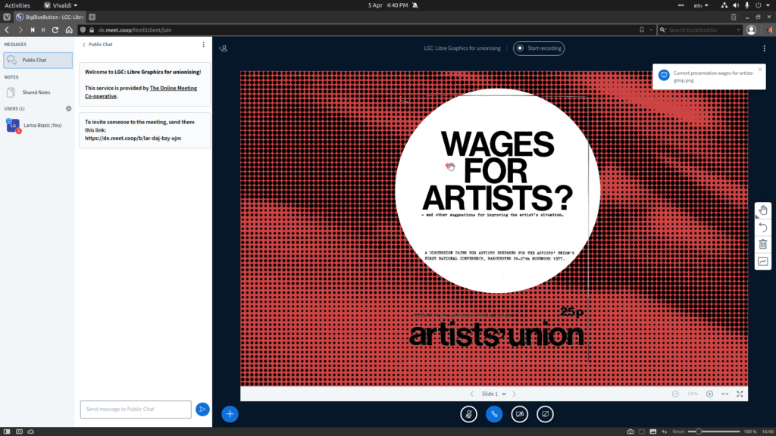The height and width of the screenshot is (436, 776).
Task: Reset slide zoom via 100% label
Action: click(693, 394)
